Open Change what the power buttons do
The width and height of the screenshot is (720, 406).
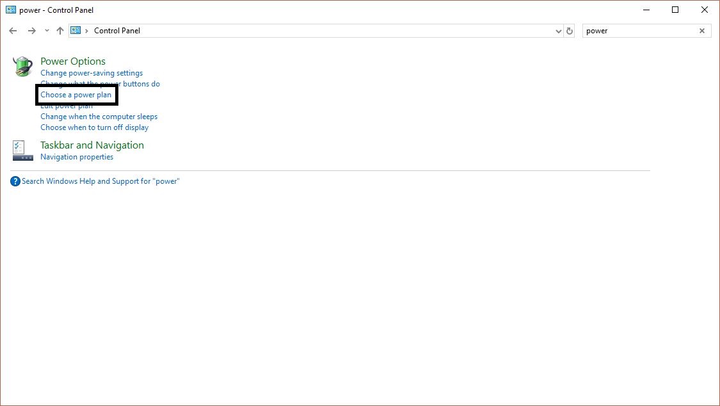pyautogui.click(x=100, y=83)
